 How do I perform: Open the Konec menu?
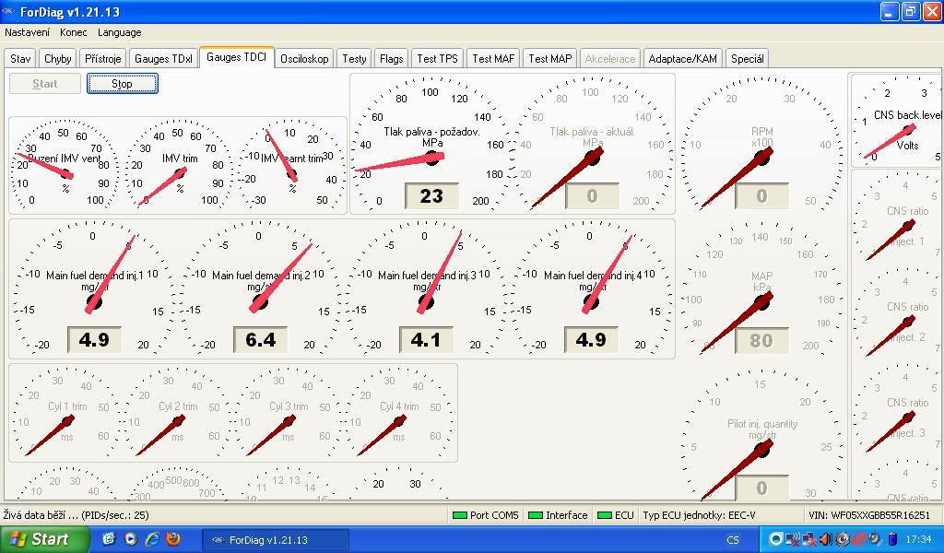74,32
